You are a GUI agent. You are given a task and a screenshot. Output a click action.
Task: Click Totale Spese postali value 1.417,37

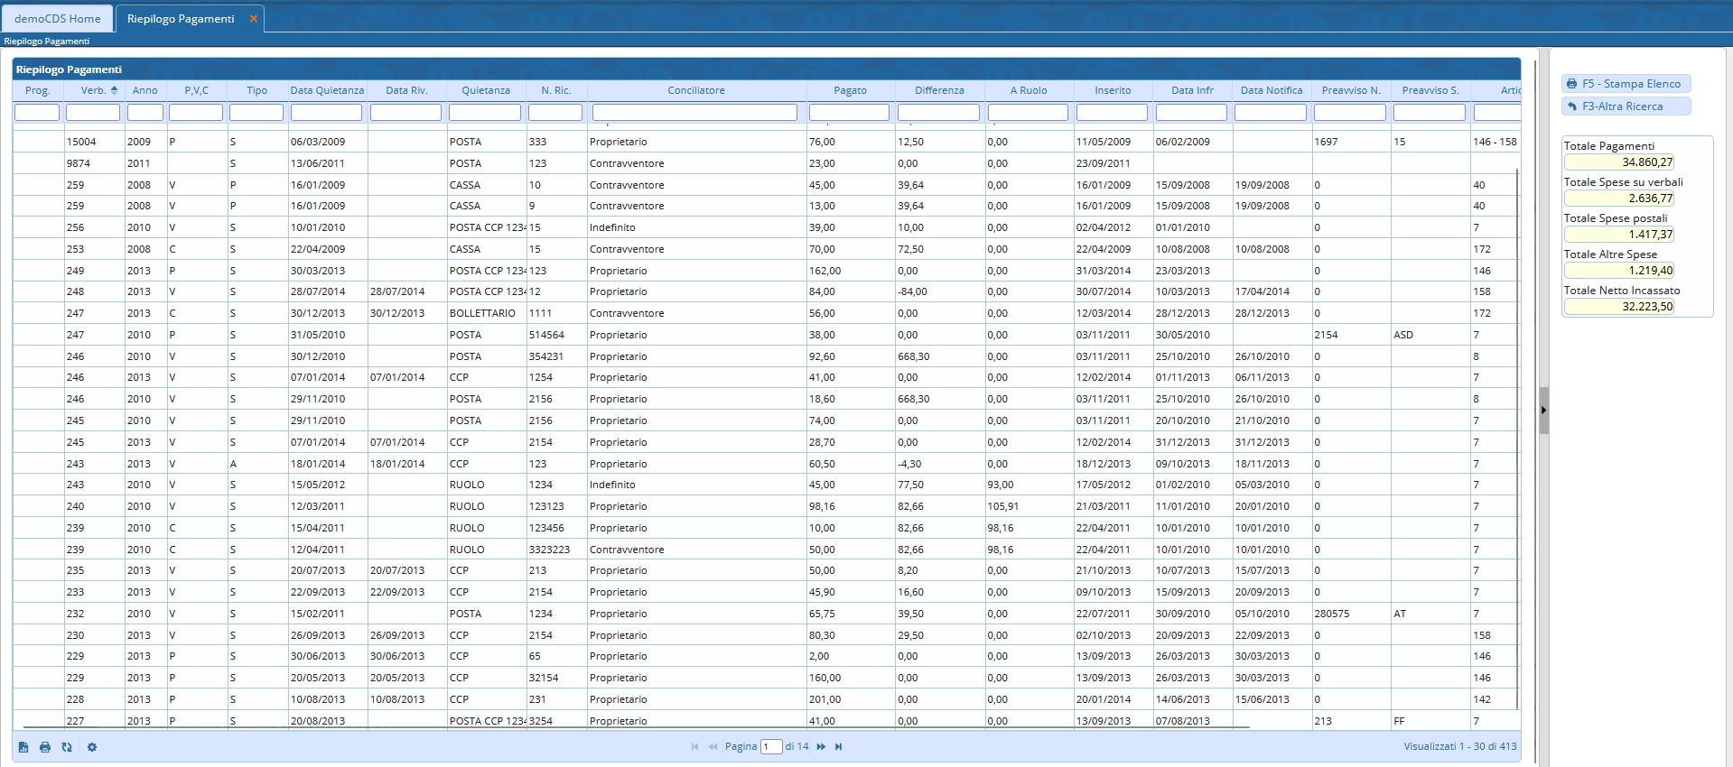(1618, 235)
